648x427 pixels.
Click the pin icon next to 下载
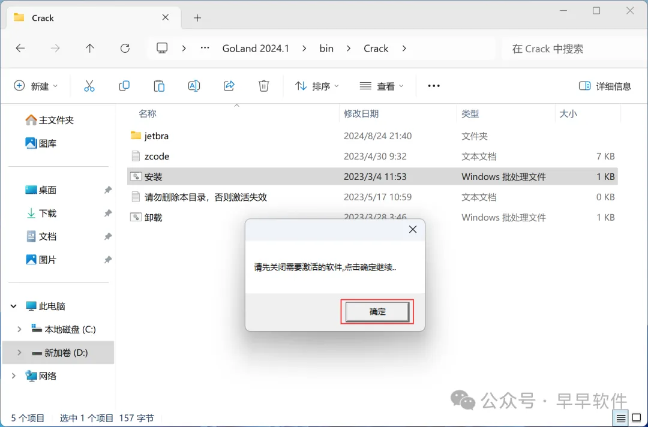pyautogui.click(x=107, y=213)
